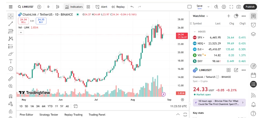
Task: Collapse the INDICES watchlist section
Action: (195, 32)
